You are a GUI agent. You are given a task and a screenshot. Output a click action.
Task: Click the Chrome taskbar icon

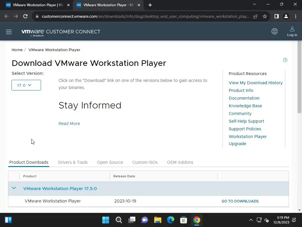(x=197, y=220)
